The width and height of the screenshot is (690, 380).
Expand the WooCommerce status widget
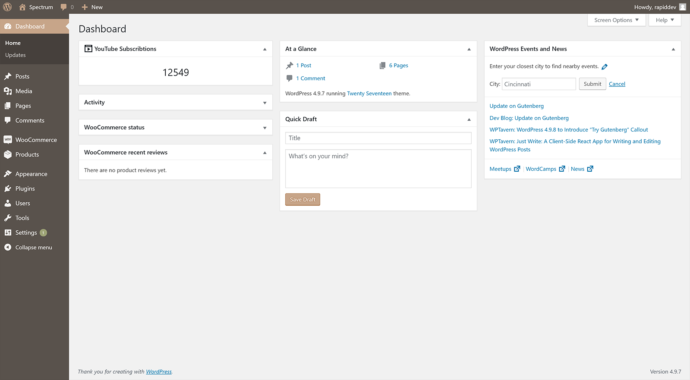point(265,128)
